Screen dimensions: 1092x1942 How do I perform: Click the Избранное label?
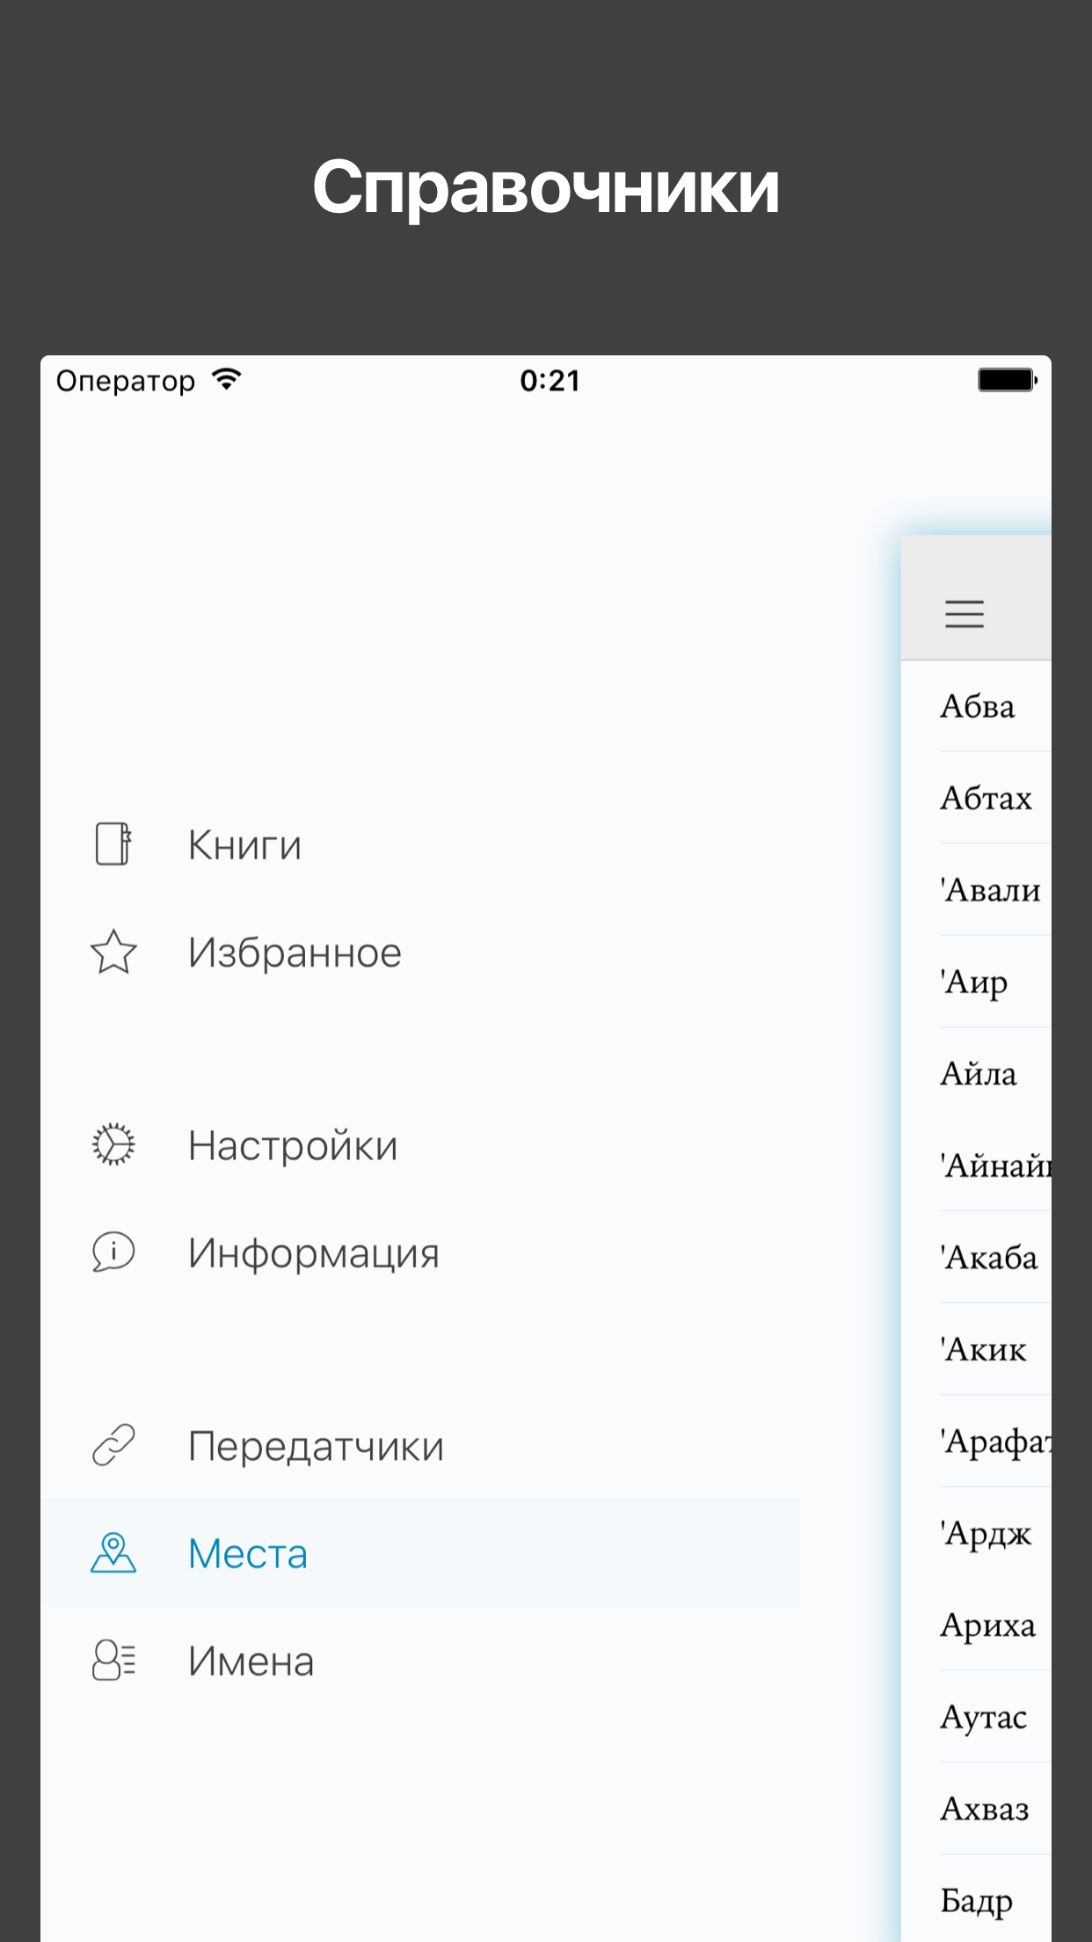point(294,952)
